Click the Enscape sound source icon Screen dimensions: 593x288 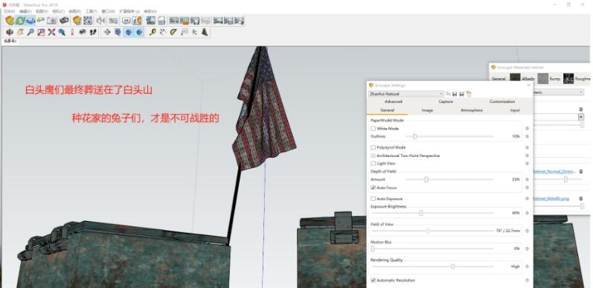pos(100,20)
